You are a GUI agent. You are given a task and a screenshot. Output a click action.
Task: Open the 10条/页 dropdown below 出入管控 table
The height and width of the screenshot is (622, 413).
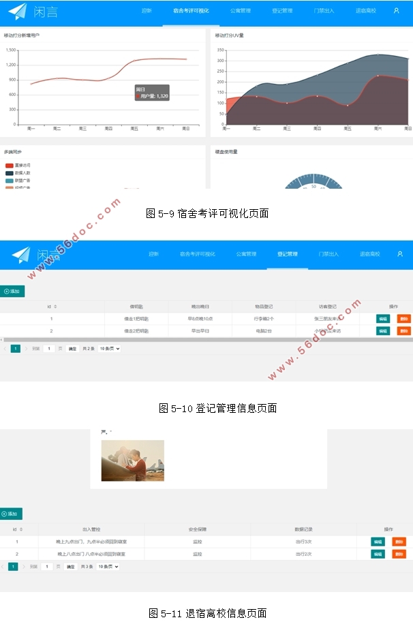coord(108,567)
